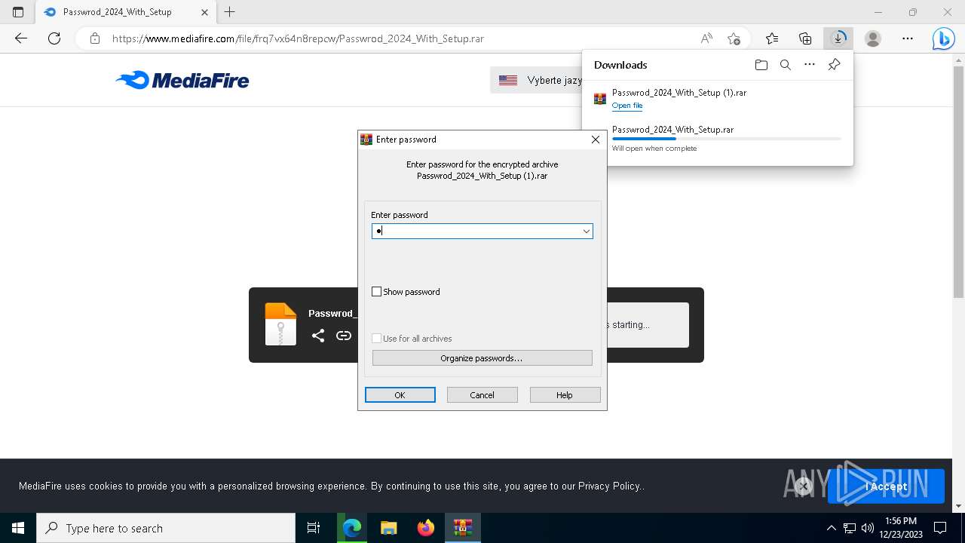Open Bing Copilot sidebar icon

pos(943,38)
